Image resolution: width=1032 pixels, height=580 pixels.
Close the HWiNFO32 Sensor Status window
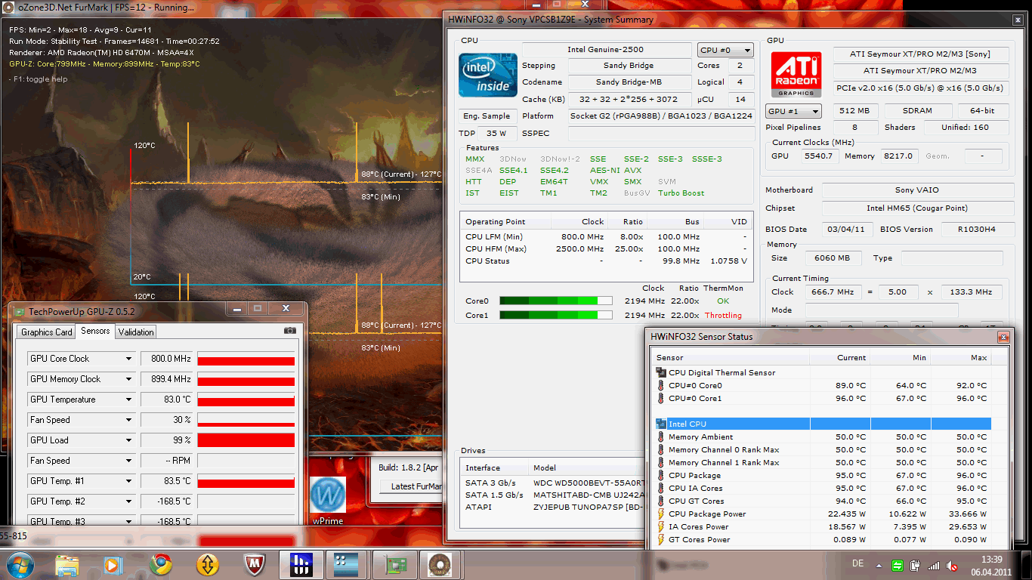pos(1003,337)
